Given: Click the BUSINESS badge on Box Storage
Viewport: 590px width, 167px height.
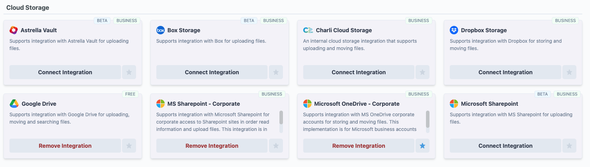Looking at the screenshot, I should click(273, 21).
